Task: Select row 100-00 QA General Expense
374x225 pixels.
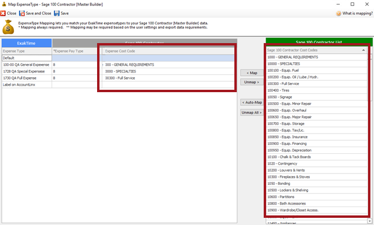Action: tap(27, 65)
